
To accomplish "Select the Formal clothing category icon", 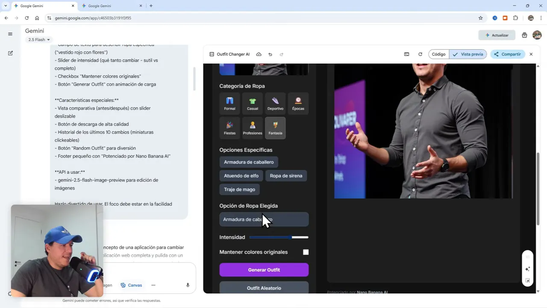I will (x=229, y=103).
